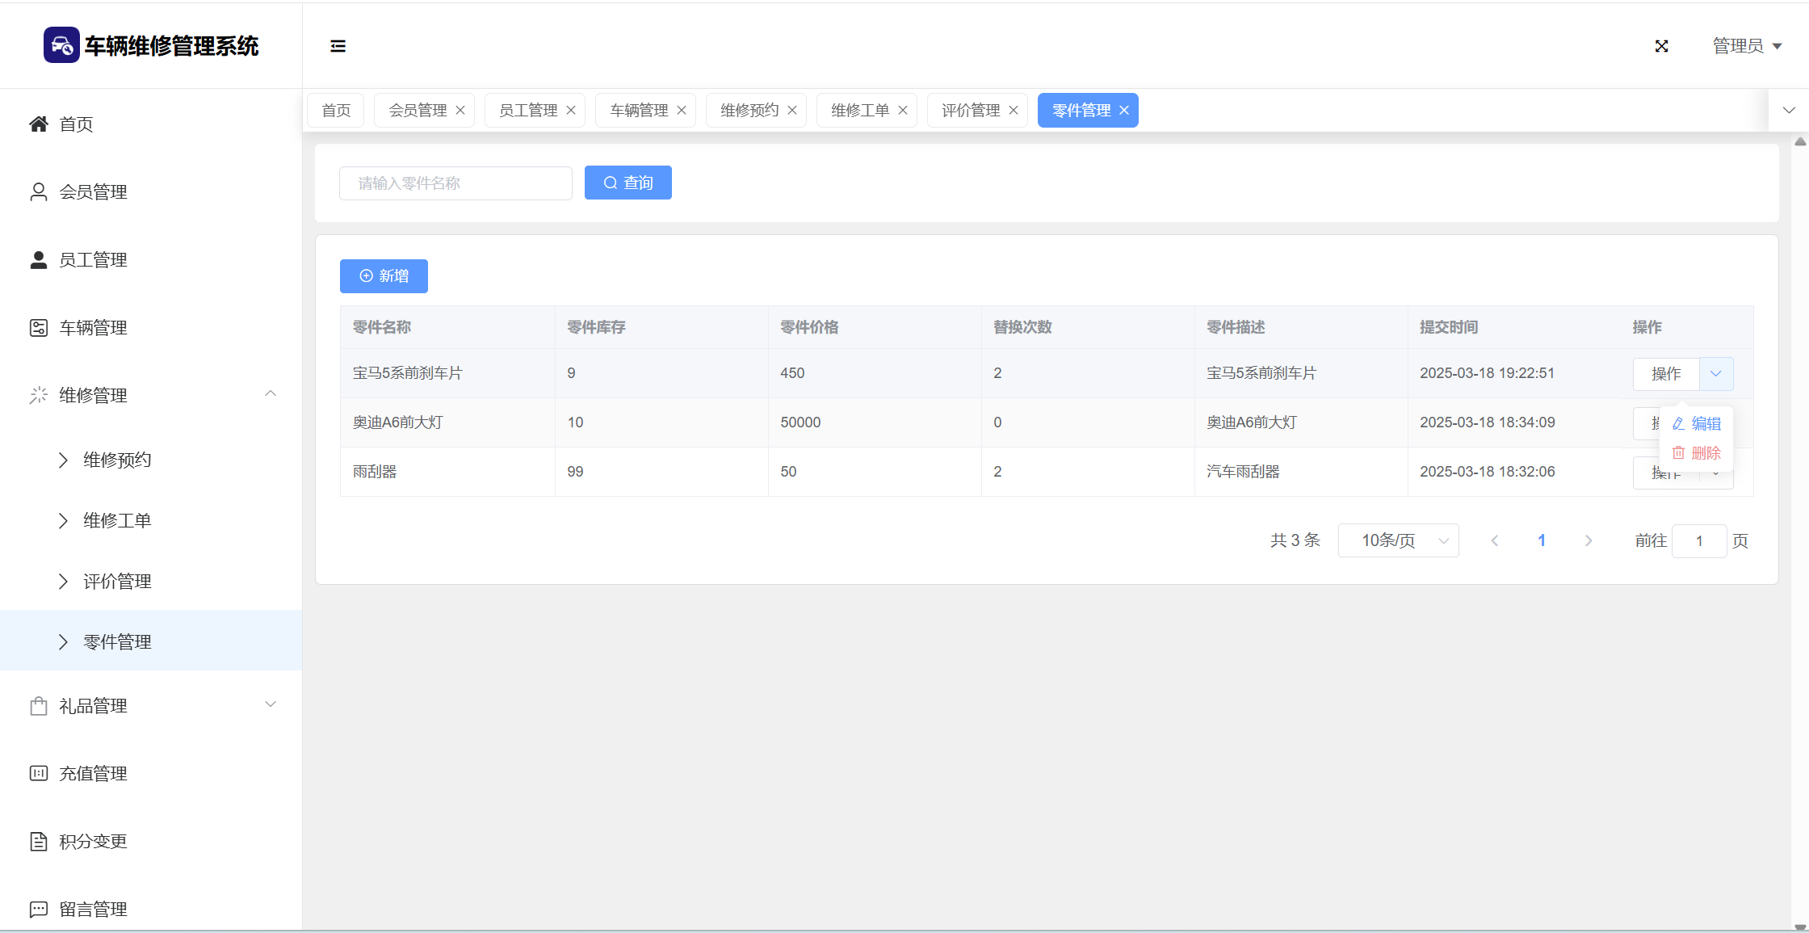This screenshot has height=933, width=1809.
Task: Open 留言管理 in the sidebar
Action: point(93,910)
